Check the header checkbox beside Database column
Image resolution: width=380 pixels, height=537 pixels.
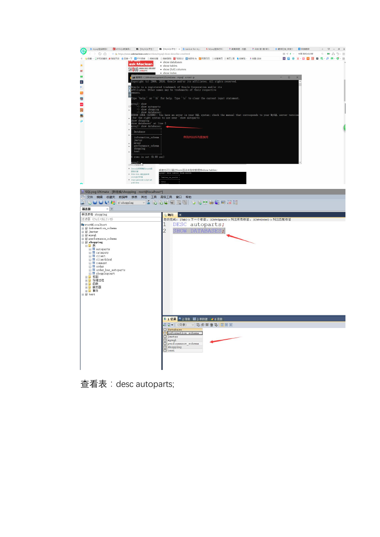pos(165,330)
